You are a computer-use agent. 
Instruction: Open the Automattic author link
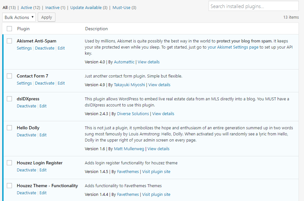[x=124, y=62]
